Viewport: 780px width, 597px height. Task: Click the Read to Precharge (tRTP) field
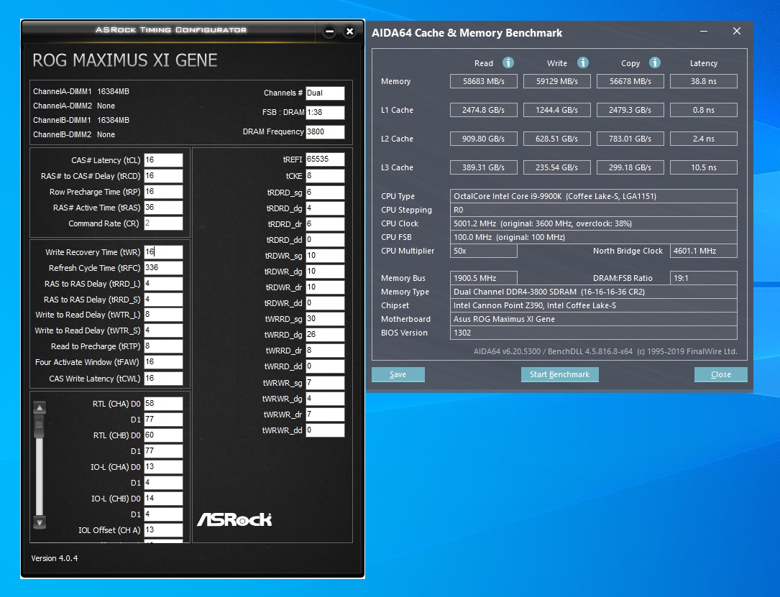coord(163,346)
